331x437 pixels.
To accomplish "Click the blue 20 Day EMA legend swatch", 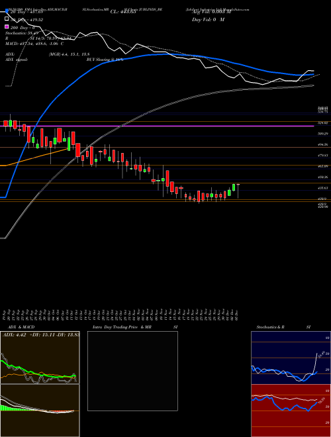I will point(7,11).
